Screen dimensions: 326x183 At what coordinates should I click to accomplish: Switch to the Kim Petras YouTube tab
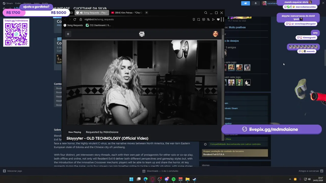pyautogui.click(x=127, y=13)
